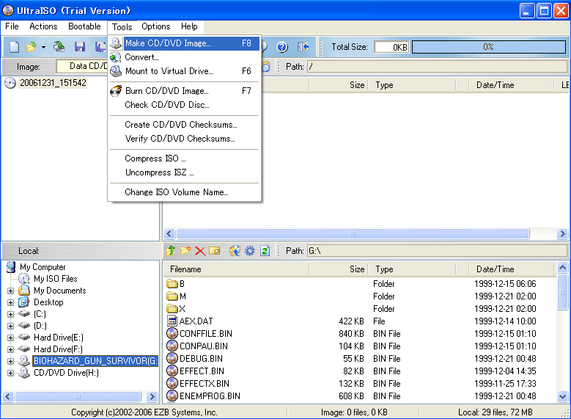Choose Make CD/DVD Image from Tools menu
The image size is (571, 419).
(x=185, y=43)
